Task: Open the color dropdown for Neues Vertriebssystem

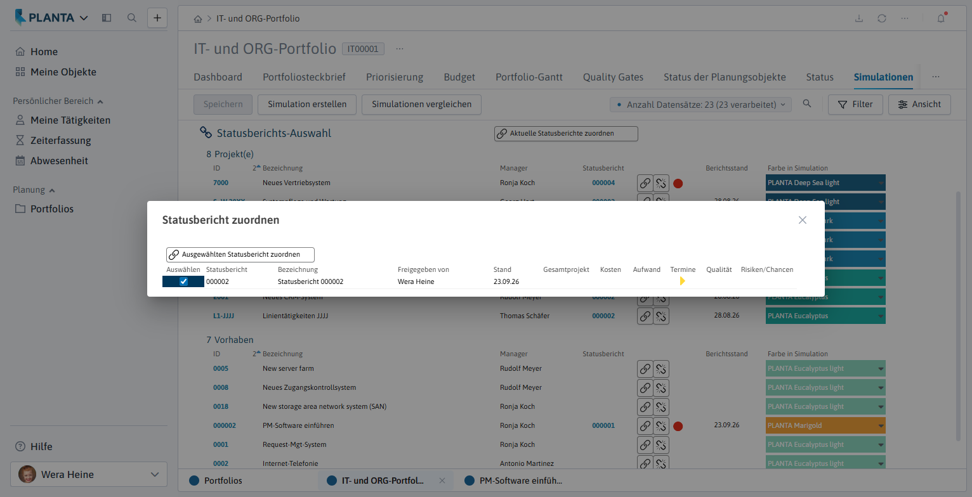Action: [881, 183]
